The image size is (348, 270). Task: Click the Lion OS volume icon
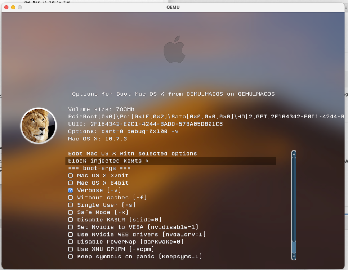[39, 126]
